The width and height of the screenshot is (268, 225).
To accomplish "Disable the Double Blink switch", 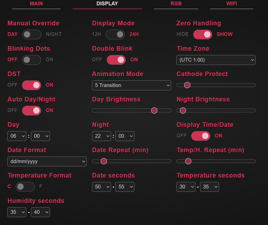I will point(116,60).
